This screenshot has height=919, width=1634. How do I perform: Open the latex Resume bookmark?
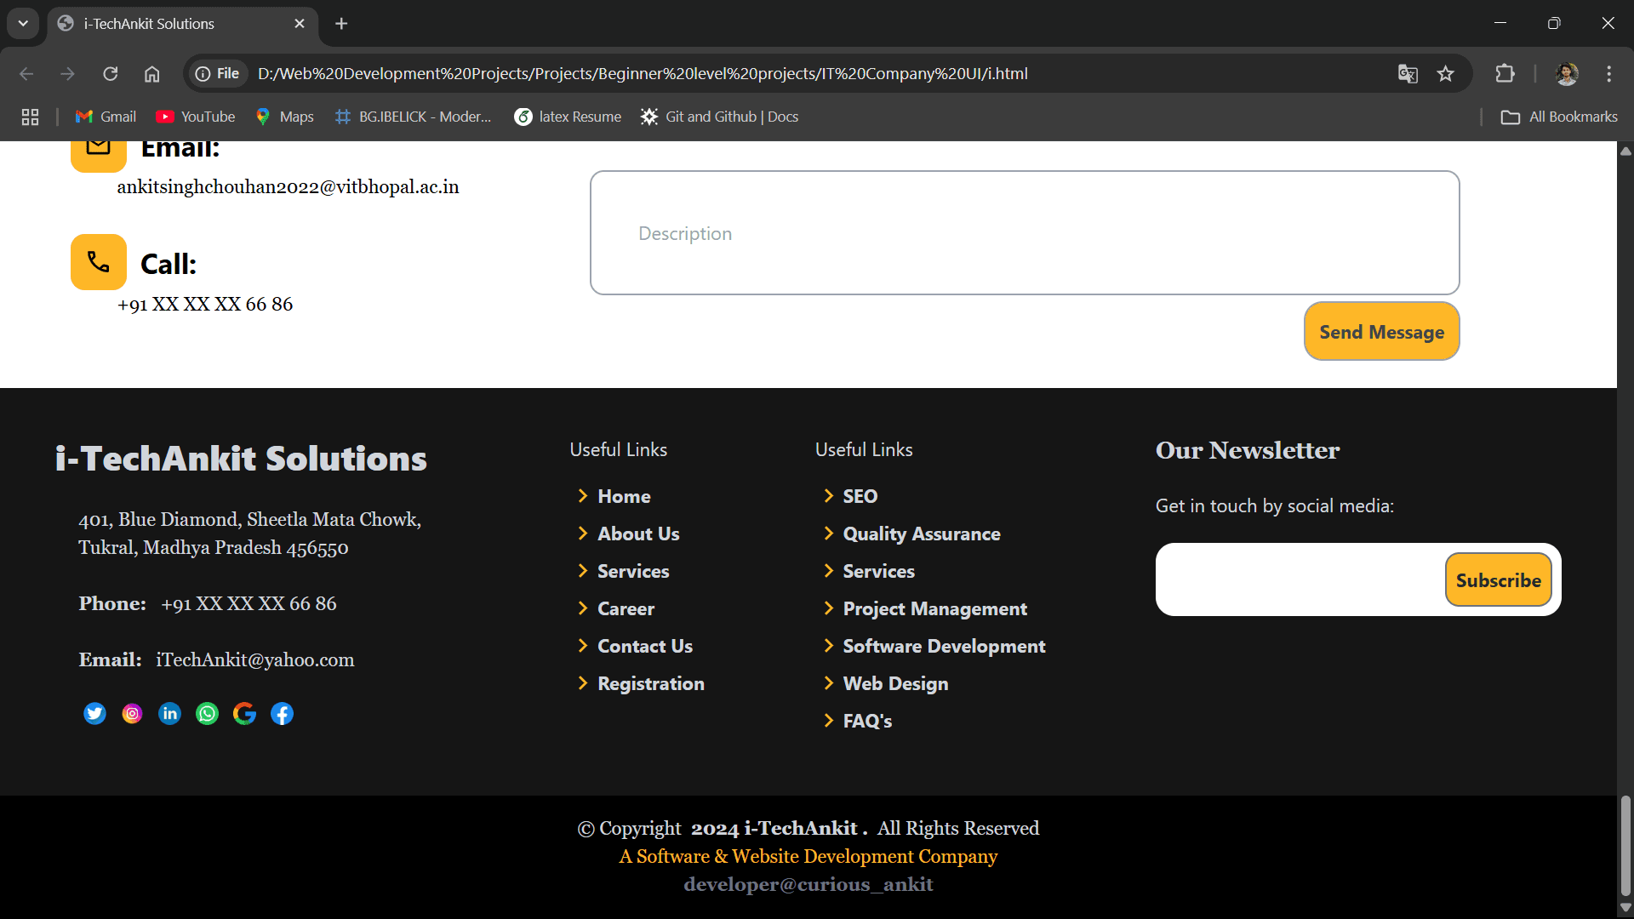568,117
